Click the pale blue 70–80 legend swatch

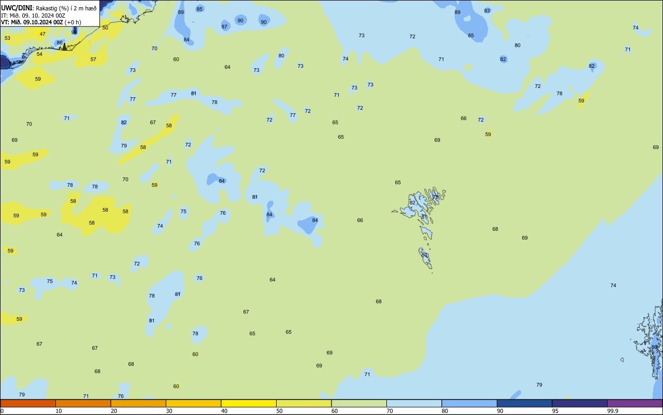click(x=414, y=403)
